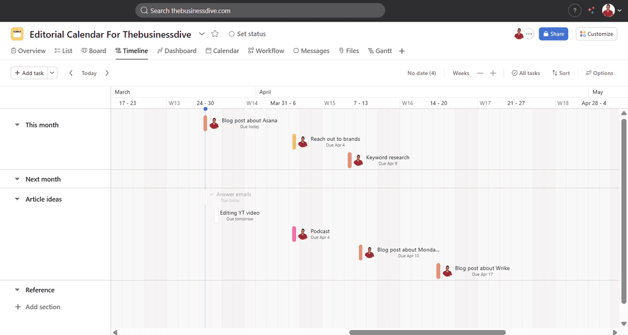Switch to the Board tab
This screenshot has width=628, height=335.
click(x=94, y=51)
